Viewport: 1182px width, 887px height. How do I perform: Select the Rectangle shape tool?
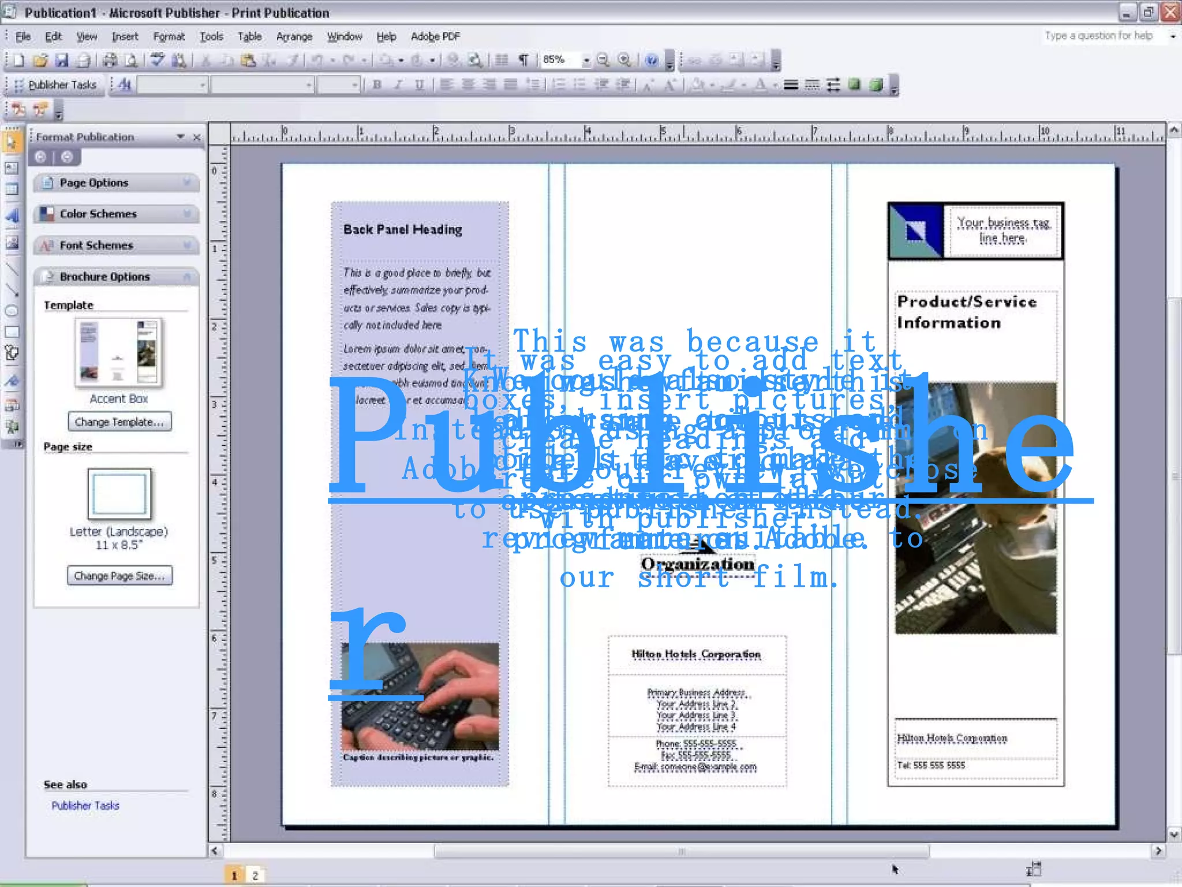tap(12, 332)
